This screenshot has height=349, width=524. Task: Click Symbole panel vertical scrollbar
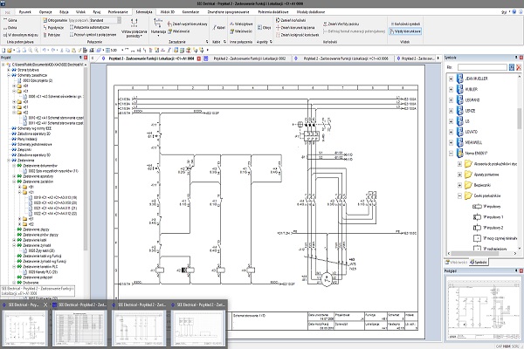click(x=520, y=119)
